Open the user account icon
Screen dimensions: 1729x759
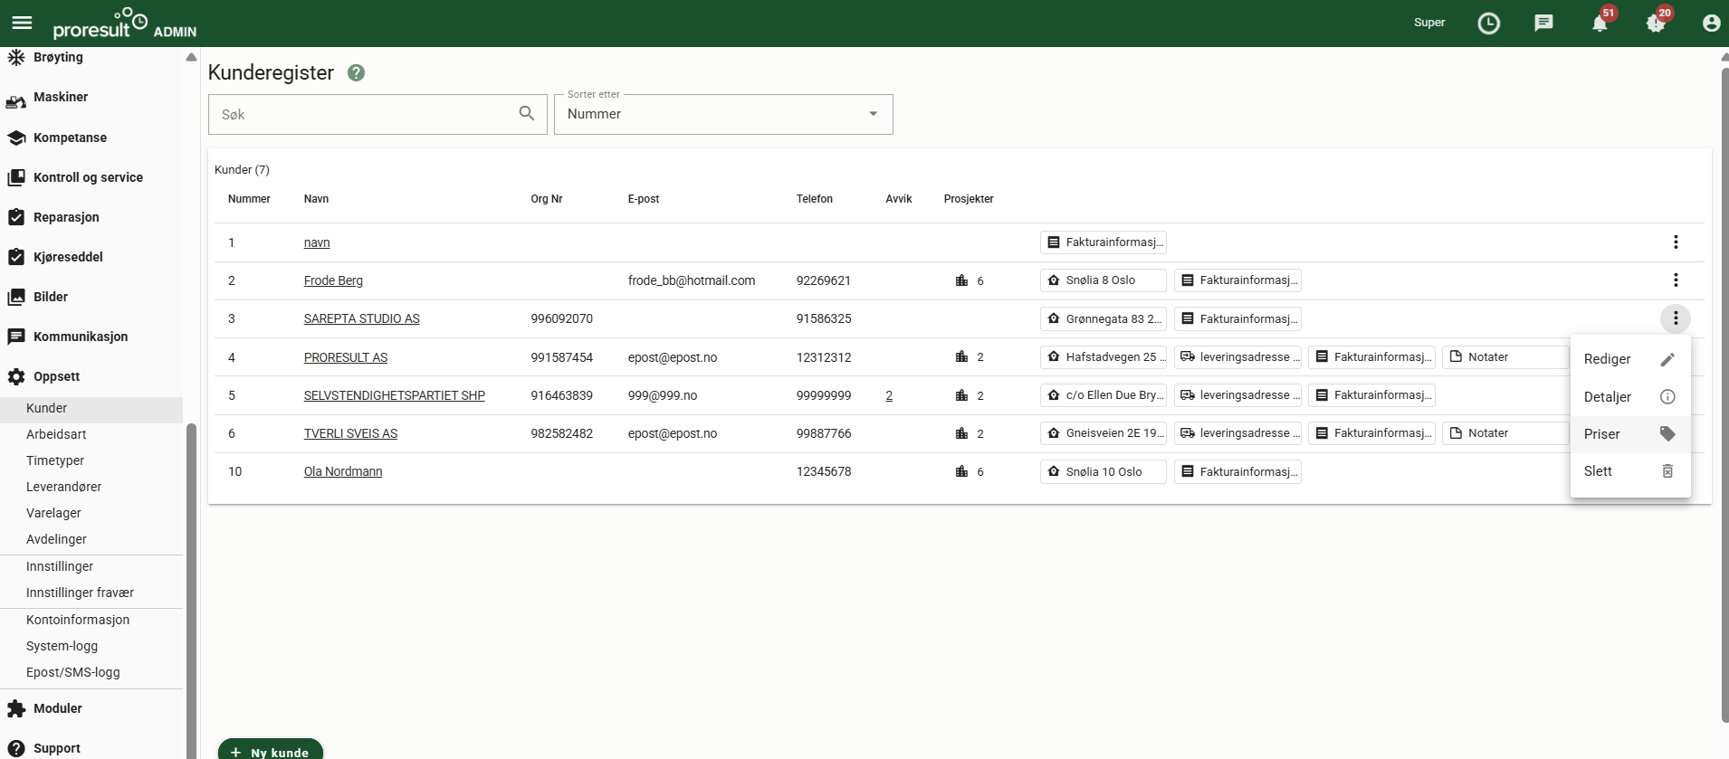pos(1711,24)
